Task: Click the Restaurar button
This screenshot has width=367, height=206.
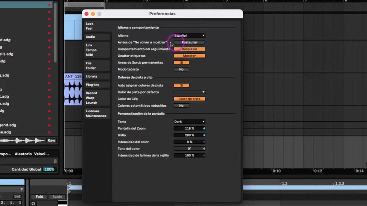Action: point(189,42)
